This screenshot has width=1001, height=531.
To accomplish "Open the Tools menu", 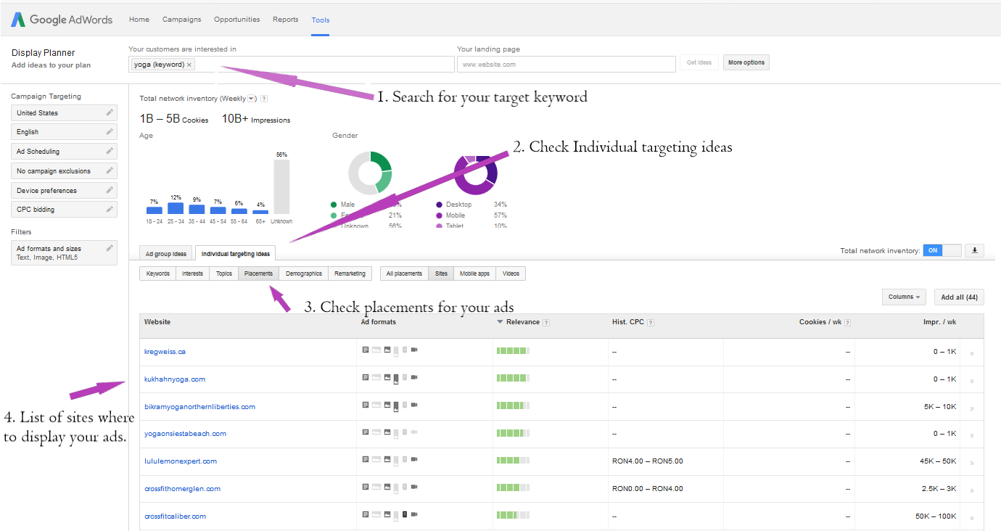I will coord(321,20).
